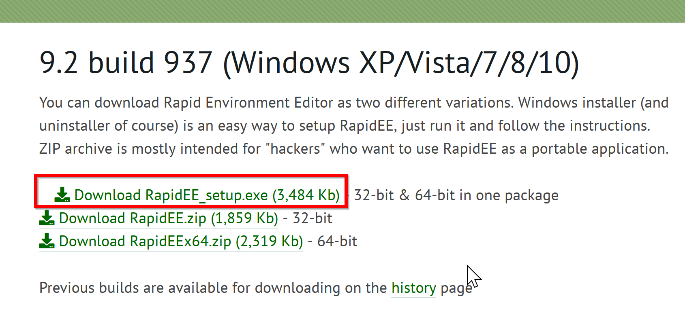Click the "9.2 build 937" heading text
685x309 pixels.
pyautogui.click(x=126, y=63)
